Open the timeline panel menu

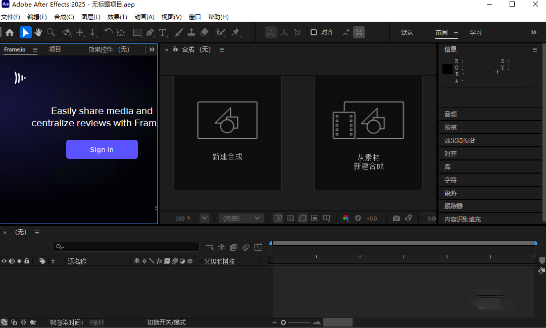pyautogui.click(x=37, y=232)
